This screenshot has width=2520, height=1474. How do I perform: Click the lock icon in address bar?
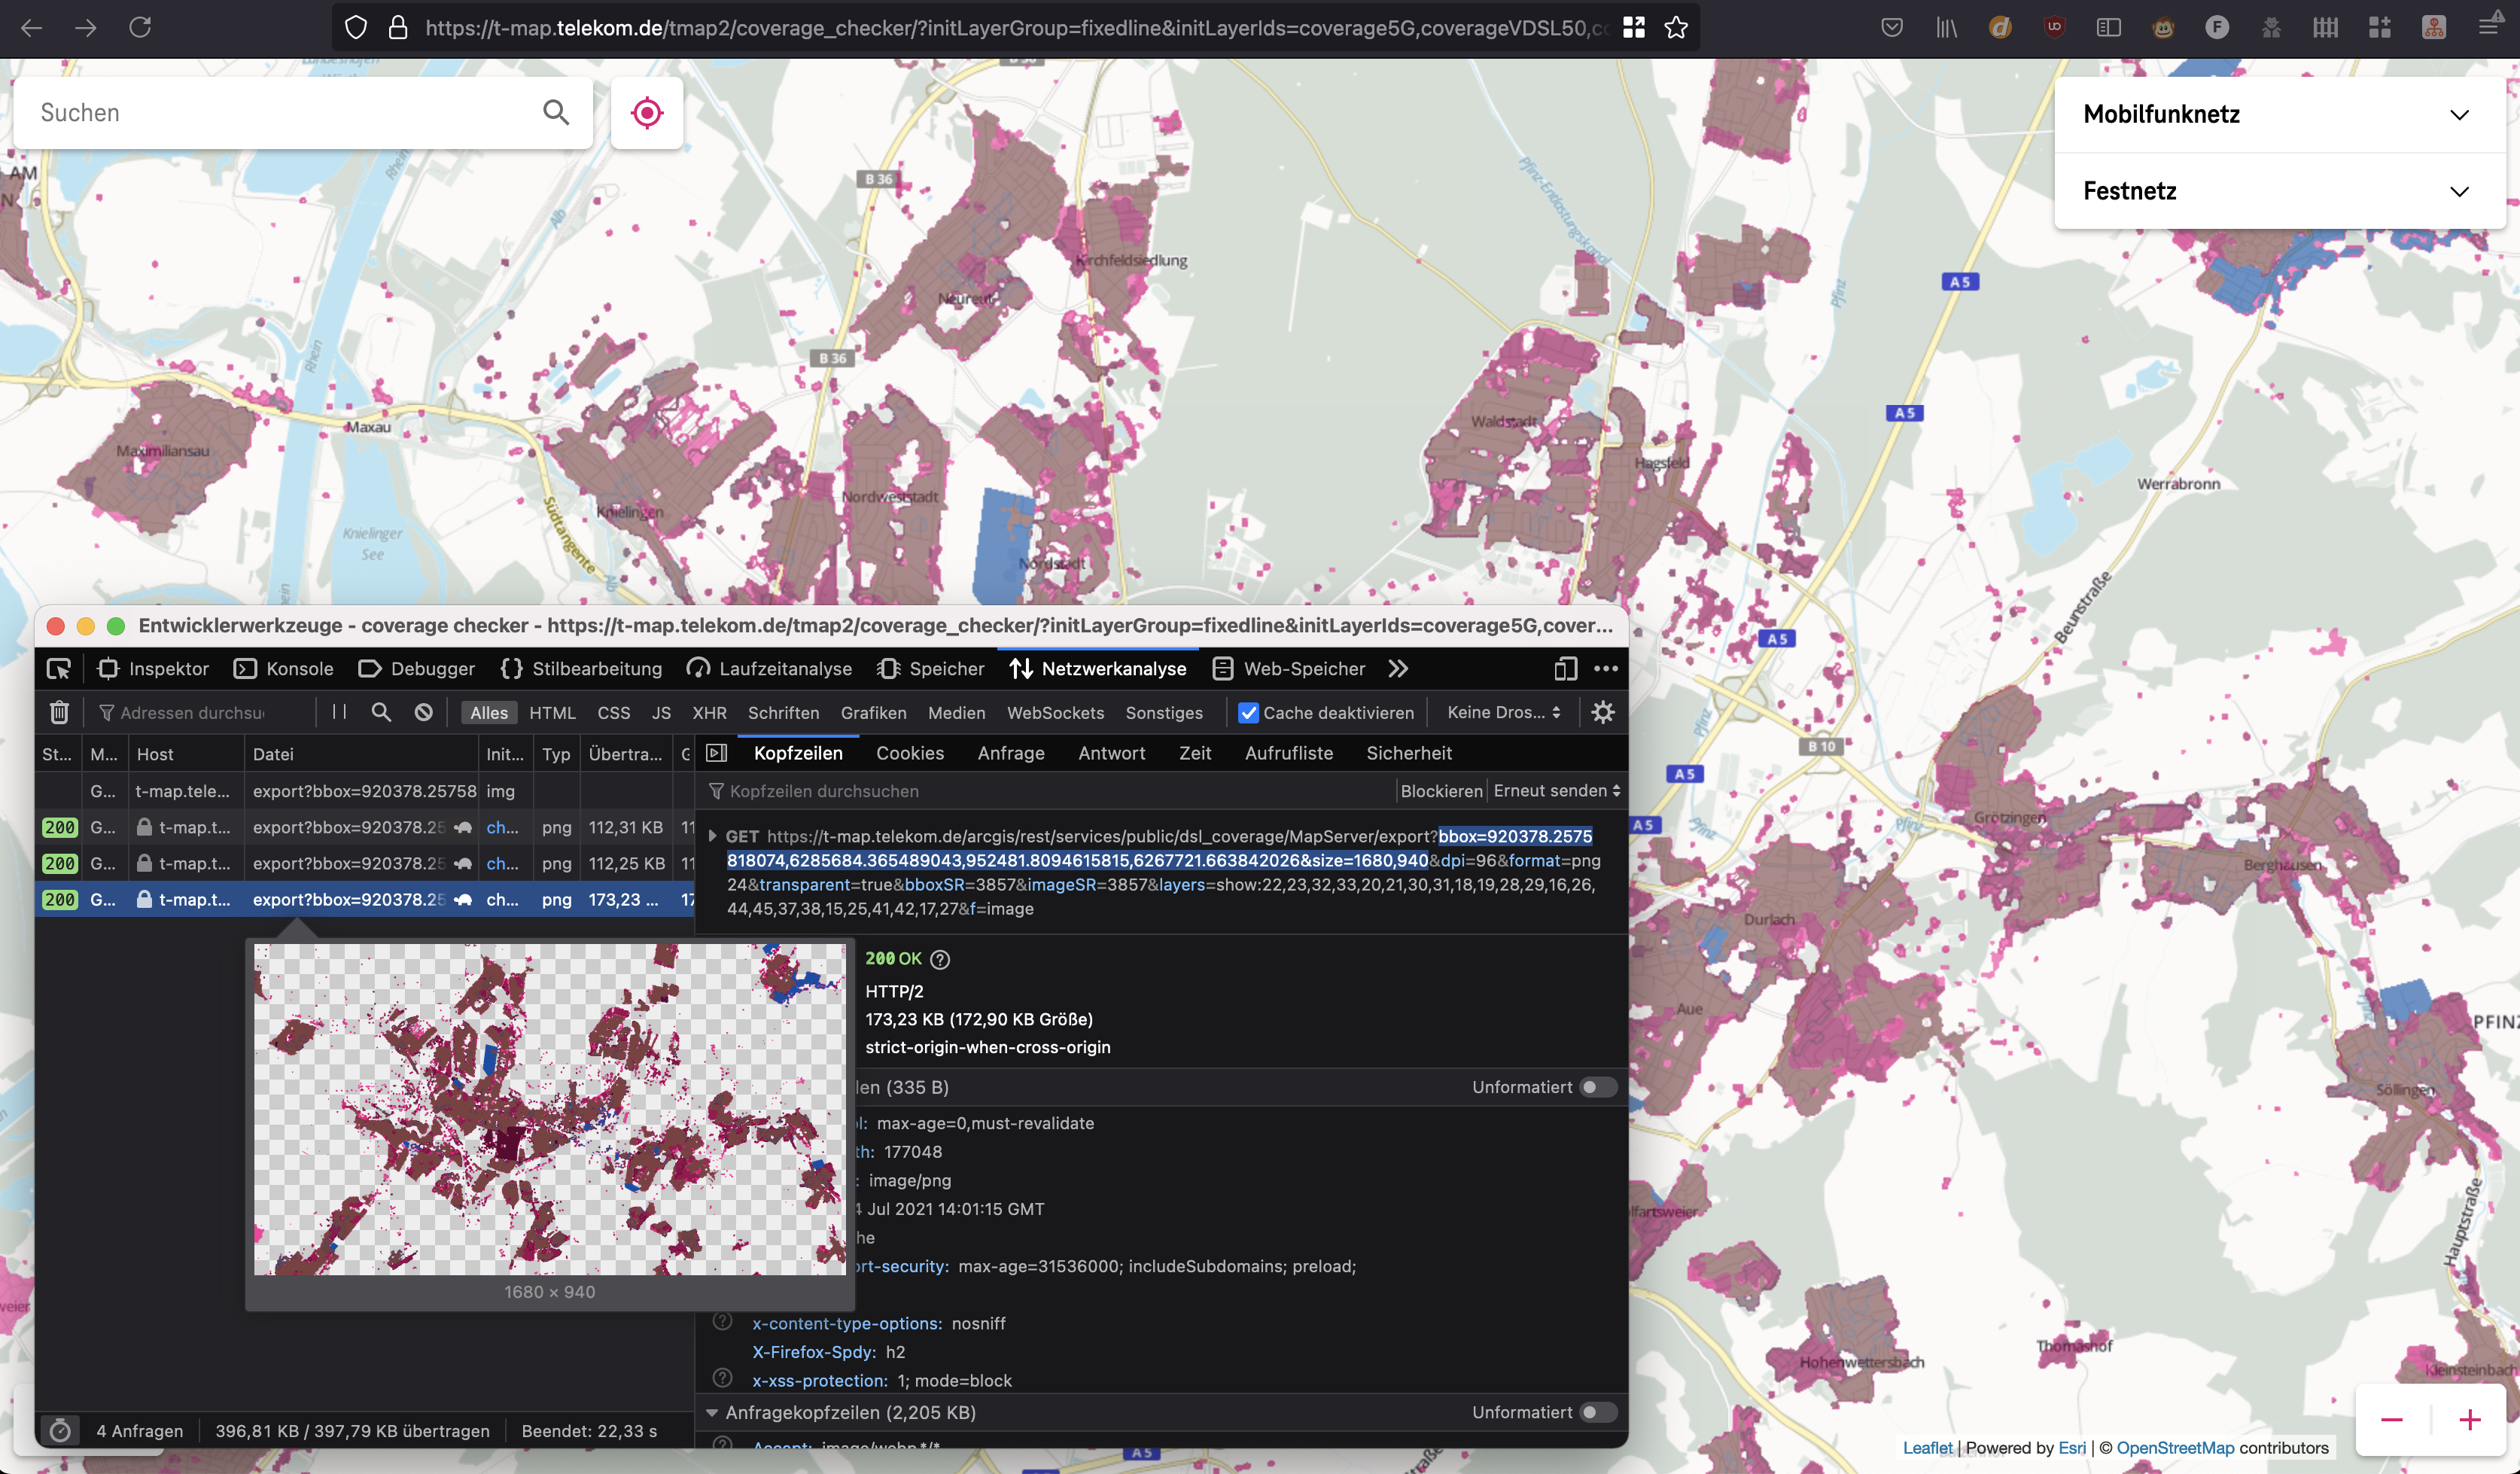click(397, 28)
